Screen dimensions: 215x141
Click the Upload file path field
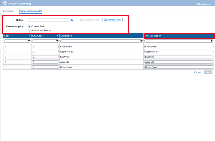(x=49, y=20)
